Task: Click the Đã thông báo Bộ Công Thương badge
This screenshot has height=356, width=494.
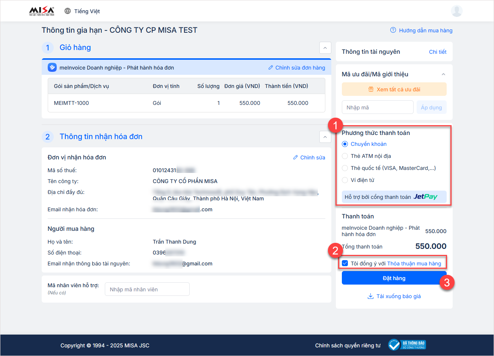Action: coord(407,345)
